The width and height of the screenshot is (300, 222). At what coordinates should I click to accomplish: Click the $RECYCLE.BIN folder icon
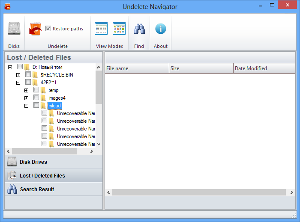pyautogui.click(x=35, y=75)
